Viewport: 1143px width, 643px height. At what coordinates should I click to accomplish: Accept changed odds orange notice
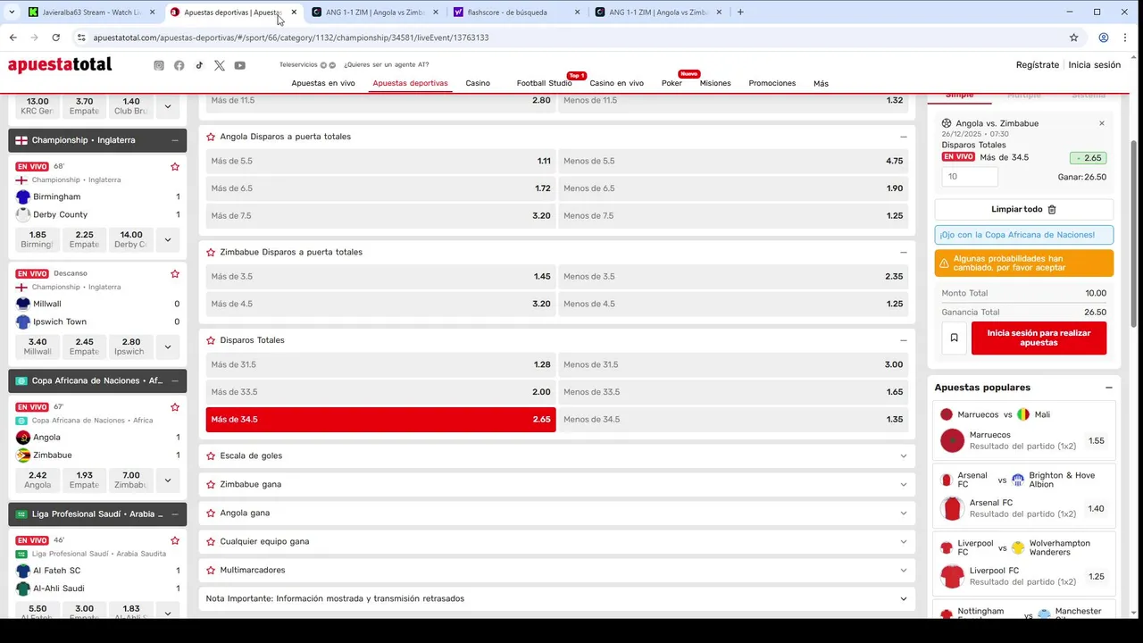point(1024,263)
